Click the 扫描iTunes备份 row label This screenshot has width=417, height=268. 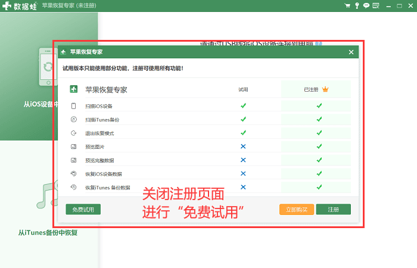(102, 120)
